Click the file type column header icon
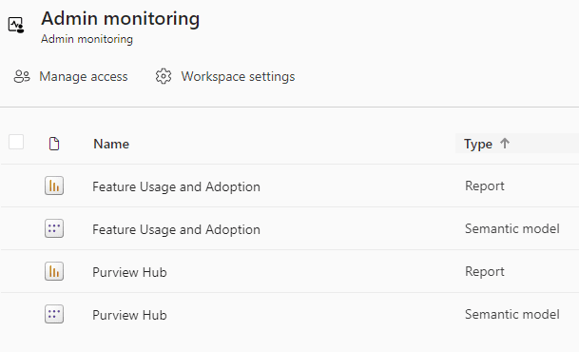Image resolution: width=579 pixels, height=352 pixels. pos(54,144)
